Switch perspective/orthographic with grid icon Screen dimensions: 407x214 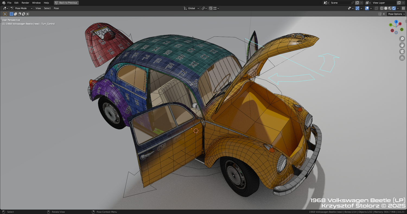(x=402, y=58)
